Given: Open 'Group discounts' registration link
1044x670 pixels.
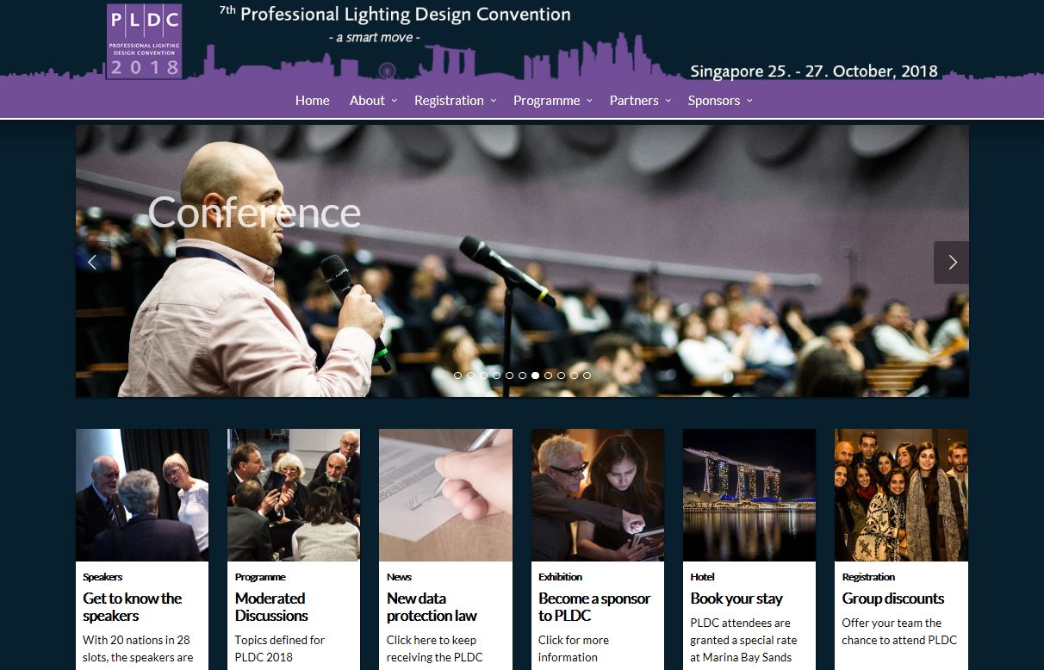Looking at the screenshot, I should 893,599.
